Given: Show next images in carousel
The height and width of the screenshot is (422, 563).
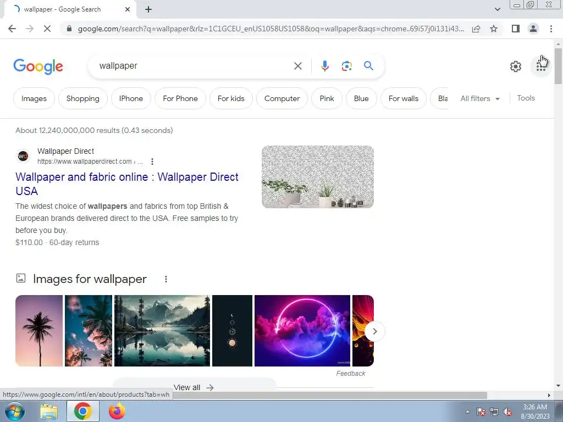Looking at the screenshot, I should coord(374,331).
